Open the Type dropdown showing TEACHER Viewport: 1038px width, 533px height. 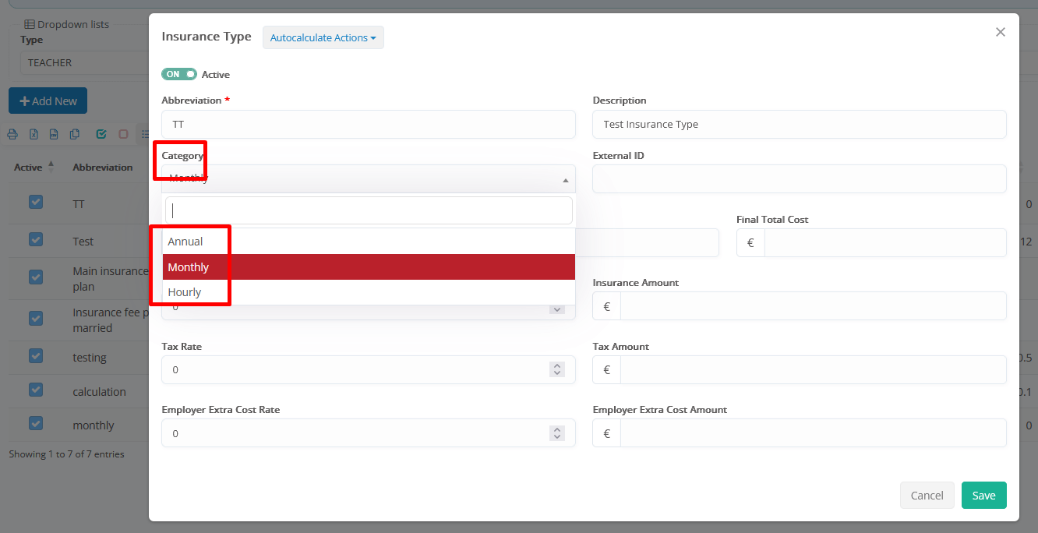82,62
